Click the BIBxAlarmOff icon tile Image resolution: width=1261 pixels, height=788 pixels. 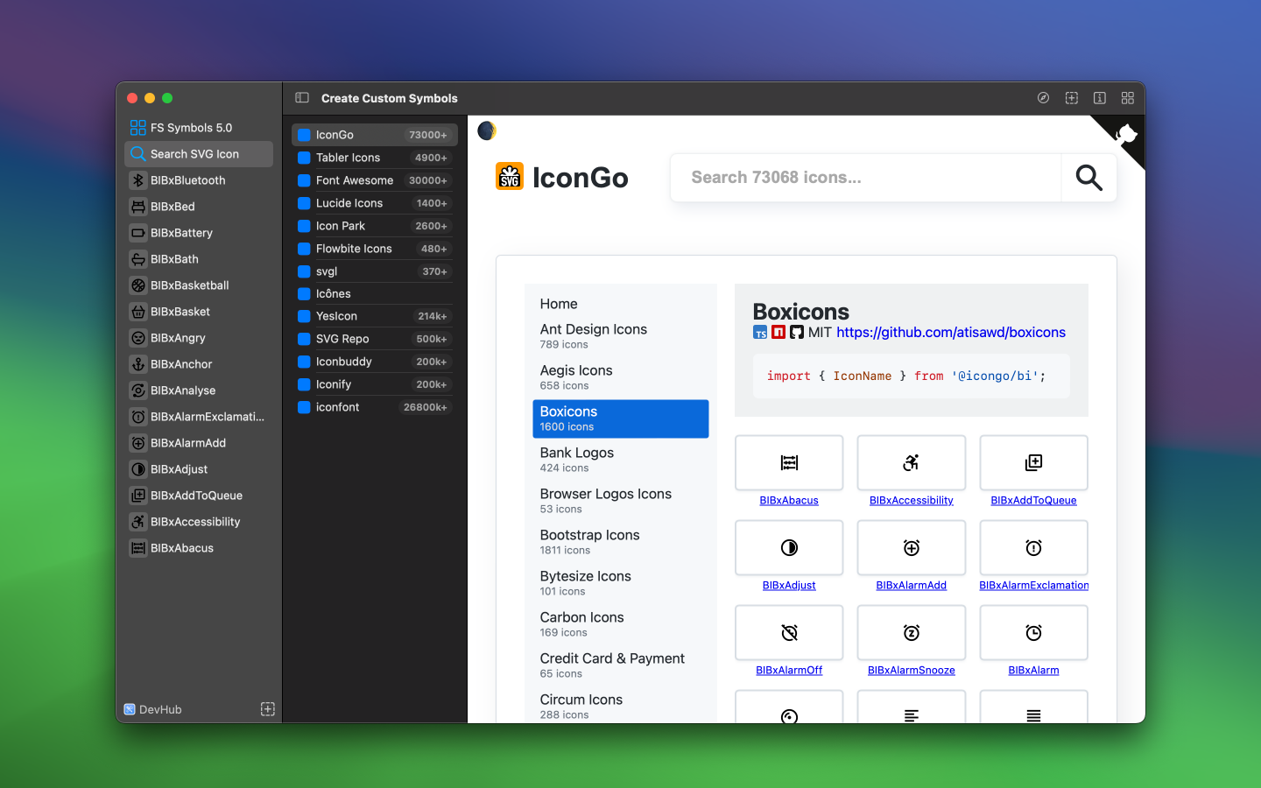click(789, 632)
